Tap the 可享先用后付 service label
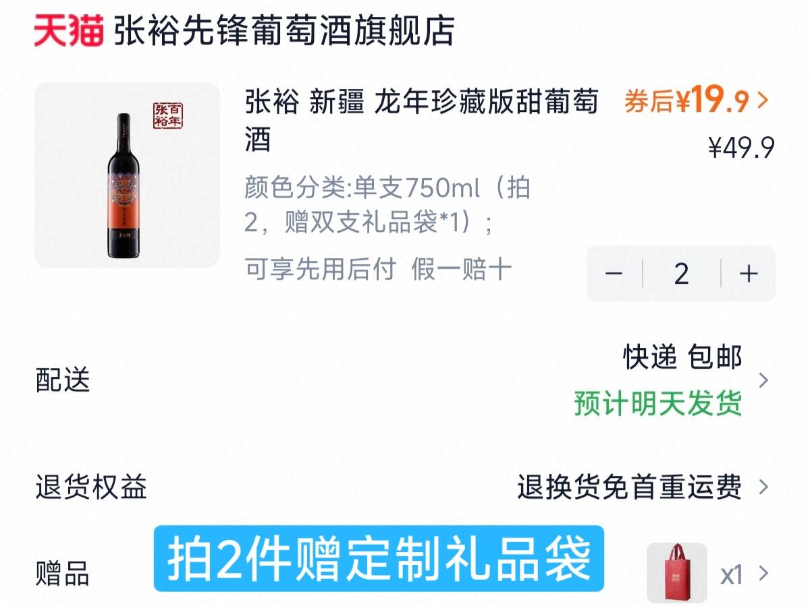 coord(320,270)
